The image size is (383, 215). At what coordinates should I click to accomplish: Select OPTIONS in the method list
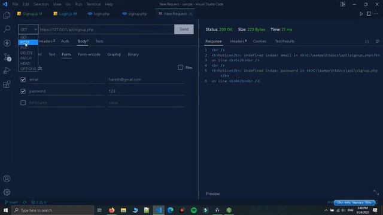pyautogui.click(x=28, y=69)
